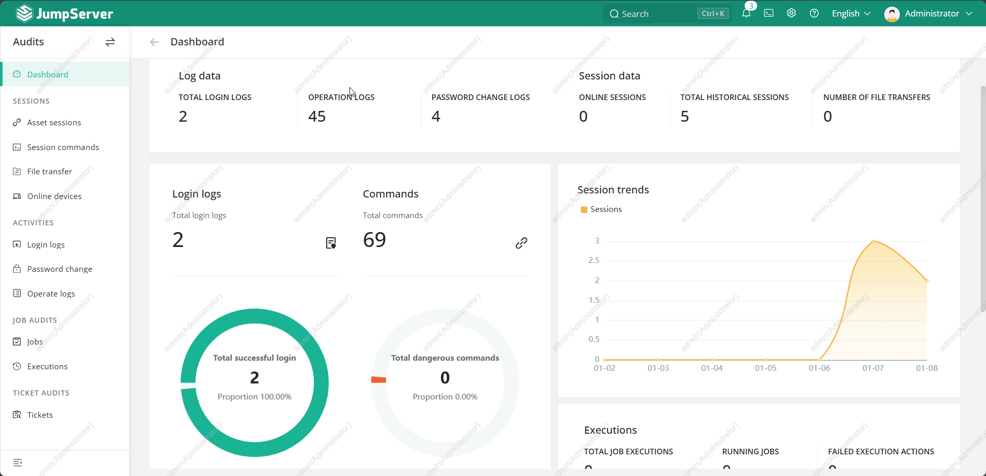
Task: Go to File transfer page
Action: [x=50, y=172]
